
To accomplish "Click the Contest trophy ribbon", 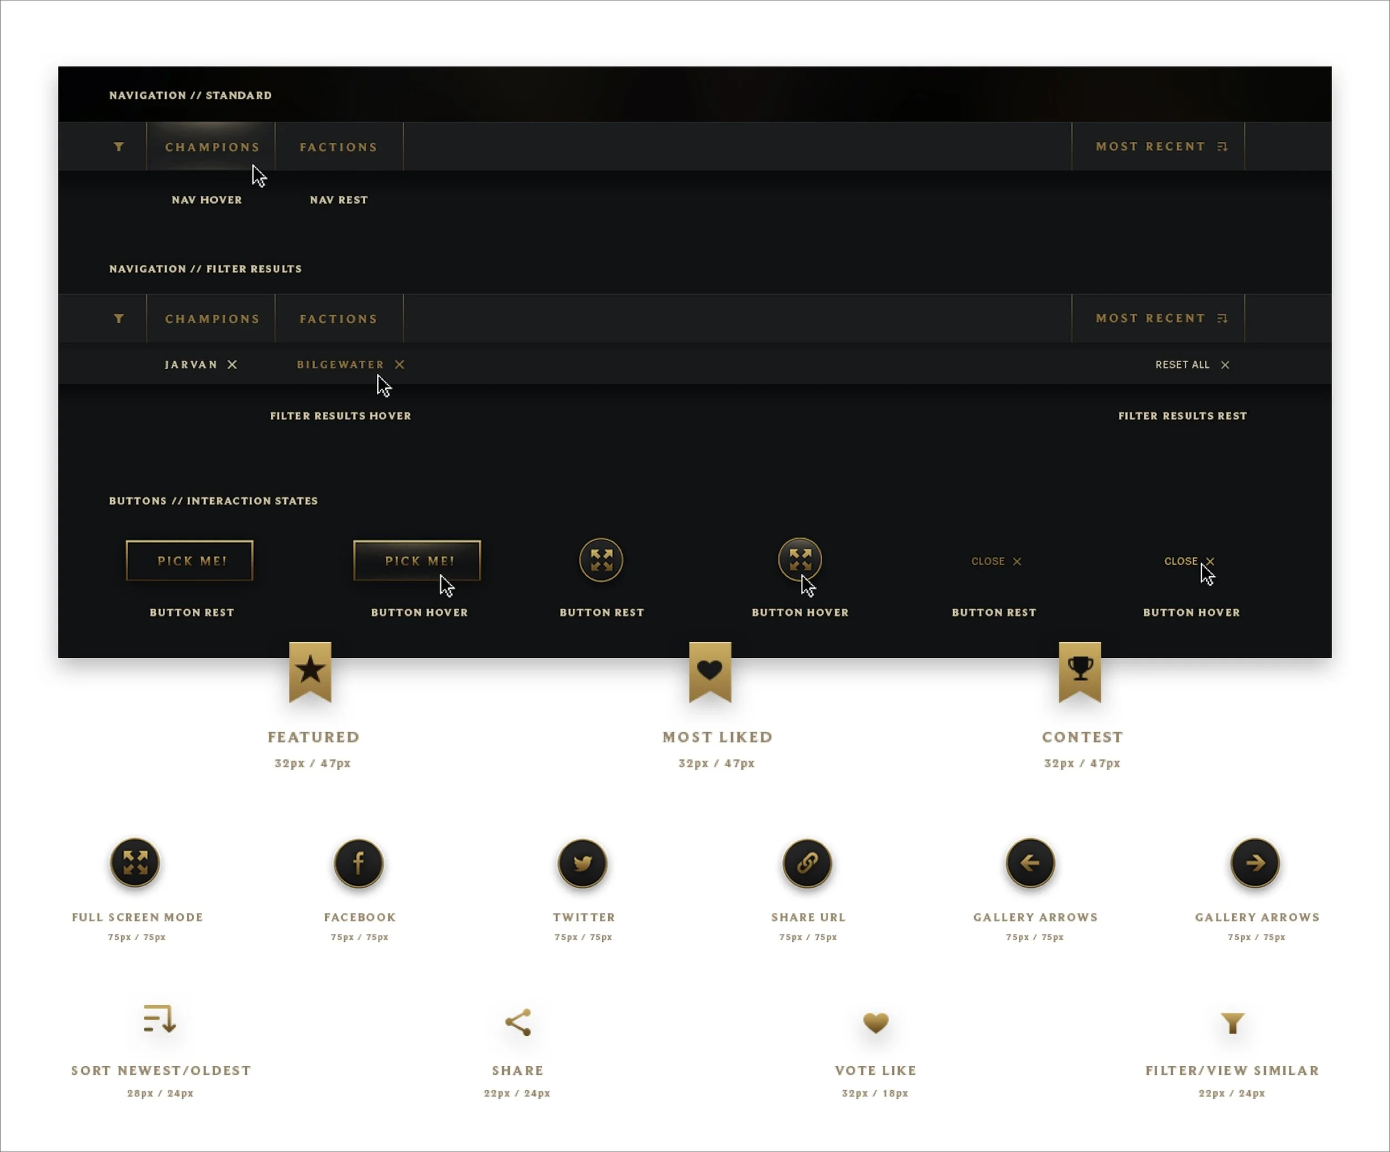I will tap(1080, 670).
